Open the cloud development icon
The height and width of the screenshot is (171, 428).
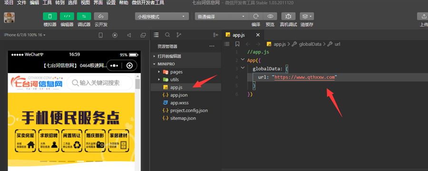pos(101,16)
